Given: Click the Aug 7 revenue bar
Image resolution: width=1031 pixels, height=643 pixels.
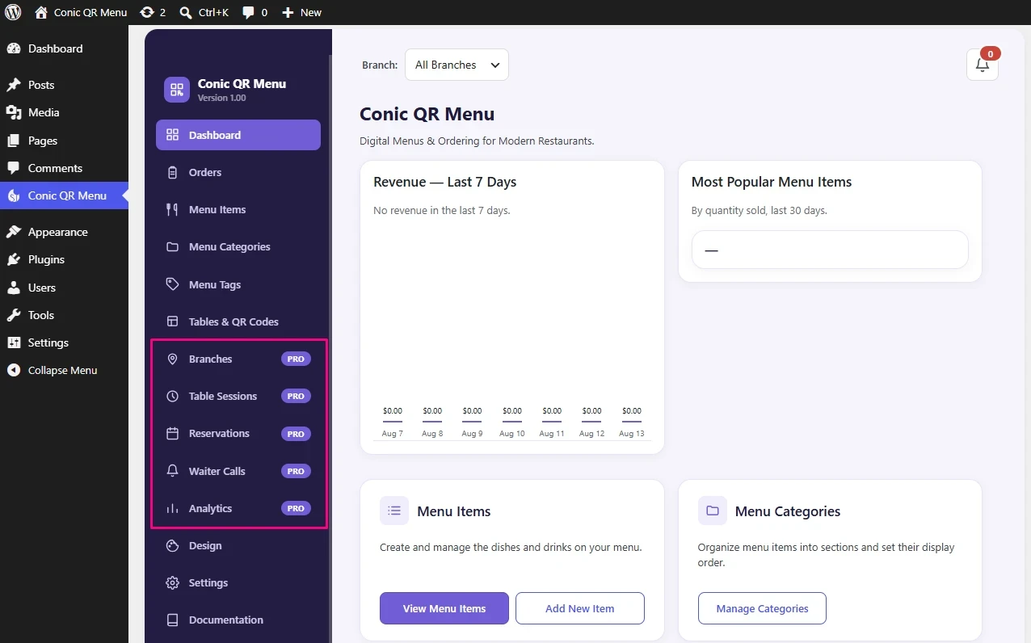Looking at the screenshot, I should [x=393, y=421].
